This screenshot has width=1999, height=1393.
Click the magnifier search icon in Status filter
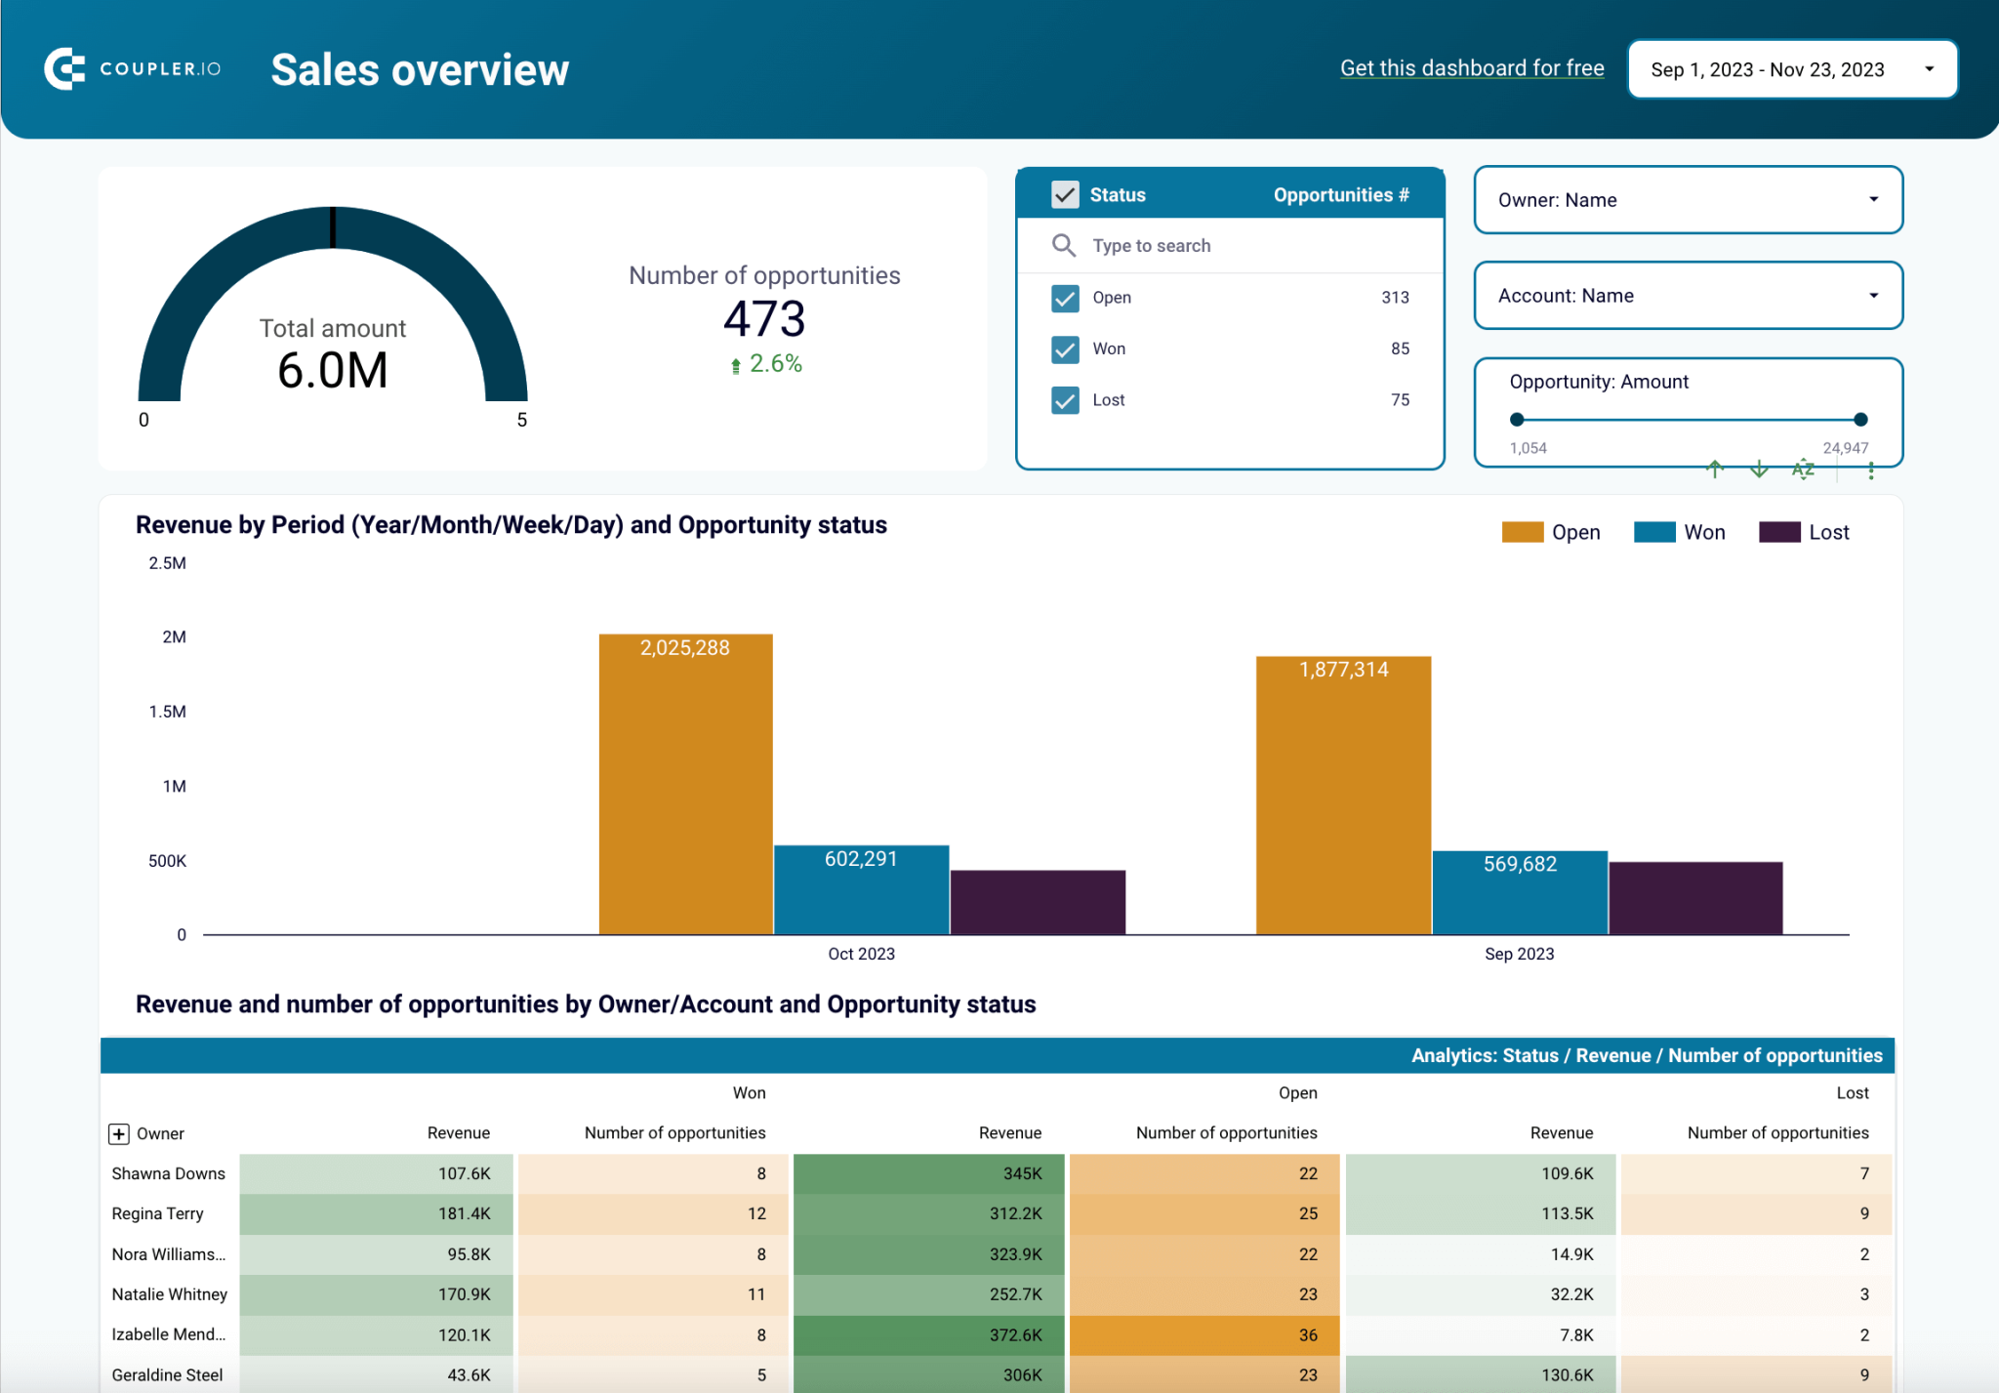1064,245
